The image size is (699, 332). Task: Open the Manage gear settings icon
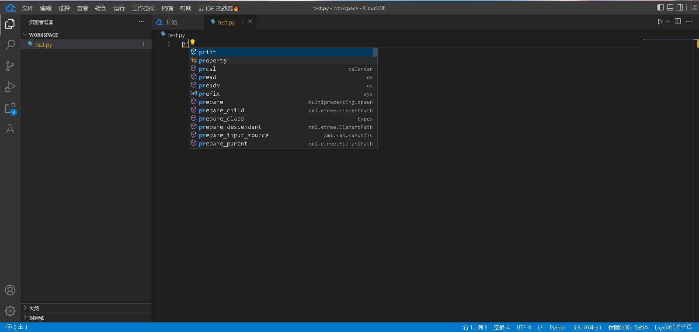10,311
